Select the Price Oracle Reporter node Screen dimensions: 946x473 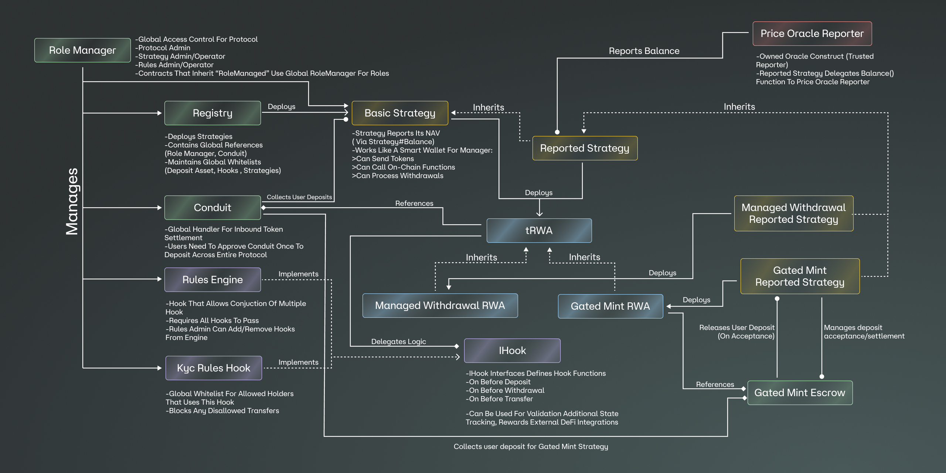812,34
